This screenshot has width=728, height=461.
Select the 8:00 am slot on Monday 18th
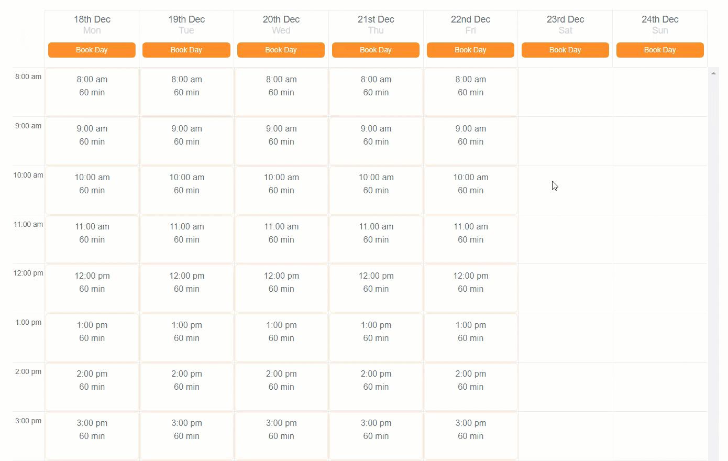[92, 92]
